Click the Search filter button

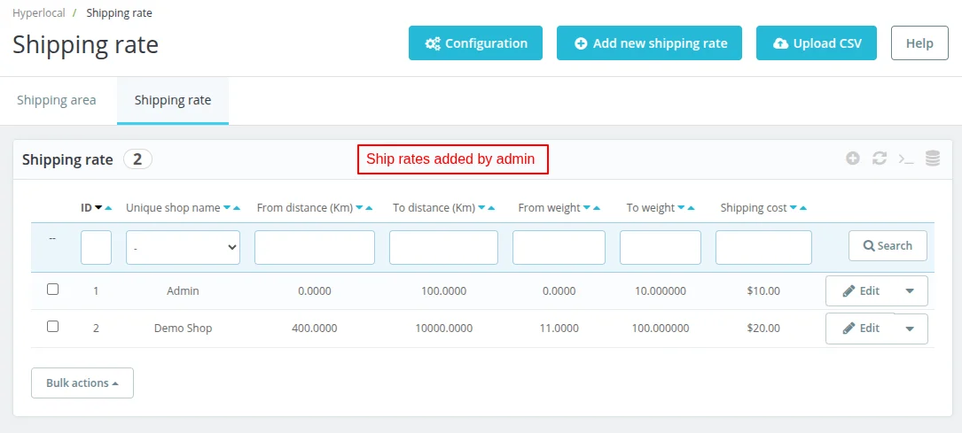pyautogui.click(x=888, y=245)
